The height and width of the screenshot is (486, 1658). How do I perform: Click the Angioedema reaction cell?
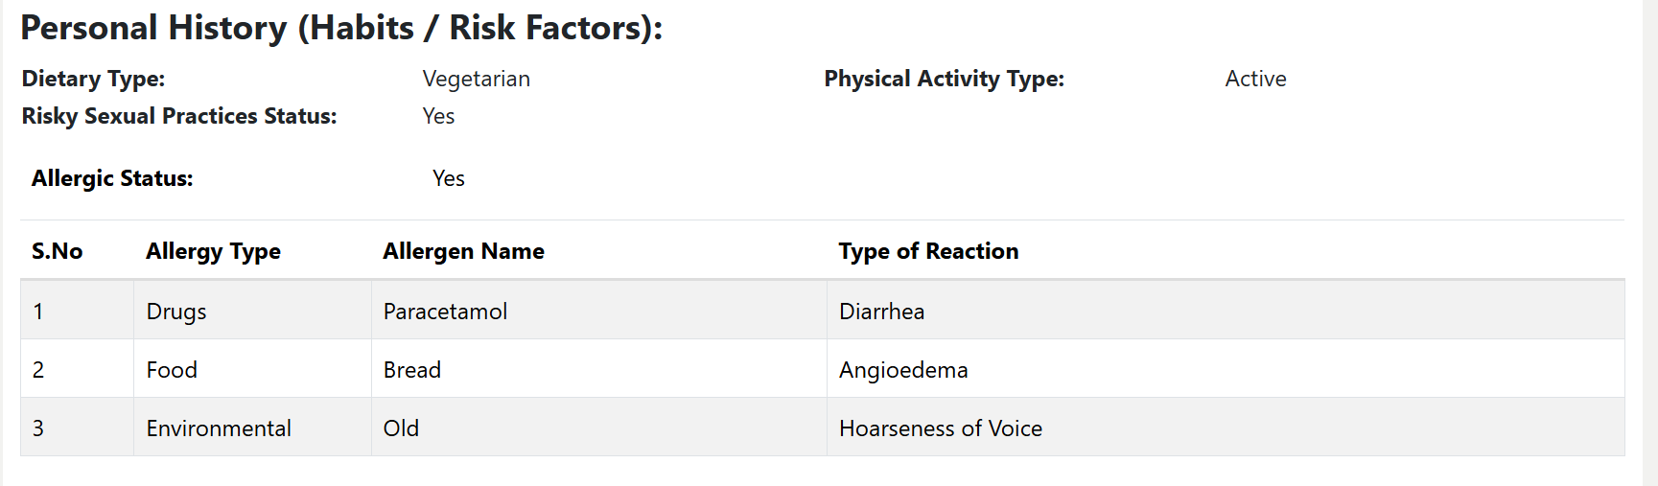(x=903, y=370)
